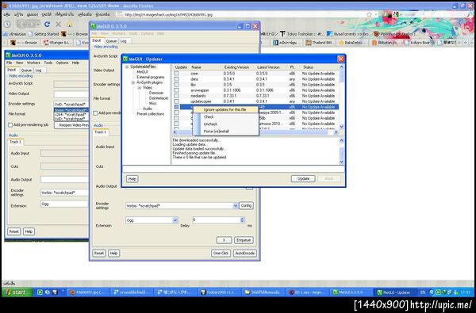This screenshot has width=476, height=313.
Task: Tick the update checkbox for libs
Action: point(176,85)
